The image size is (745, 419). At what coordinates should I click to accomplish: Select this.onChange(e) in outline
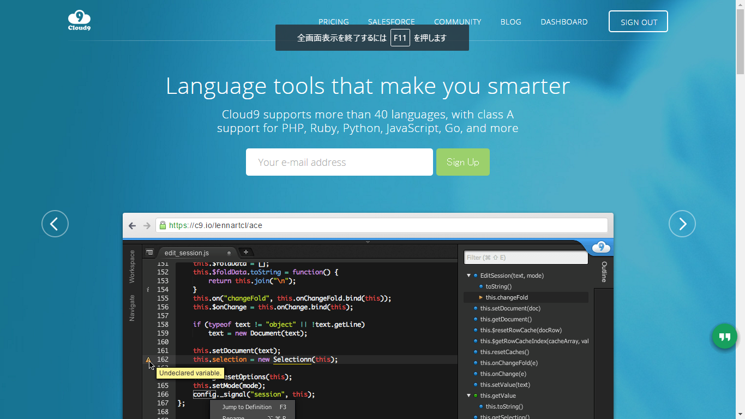coord(503,374)
